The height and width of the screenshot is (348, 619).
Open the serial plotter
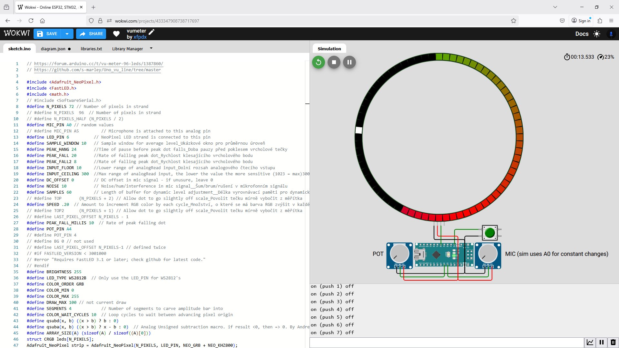tap(590, 343)
